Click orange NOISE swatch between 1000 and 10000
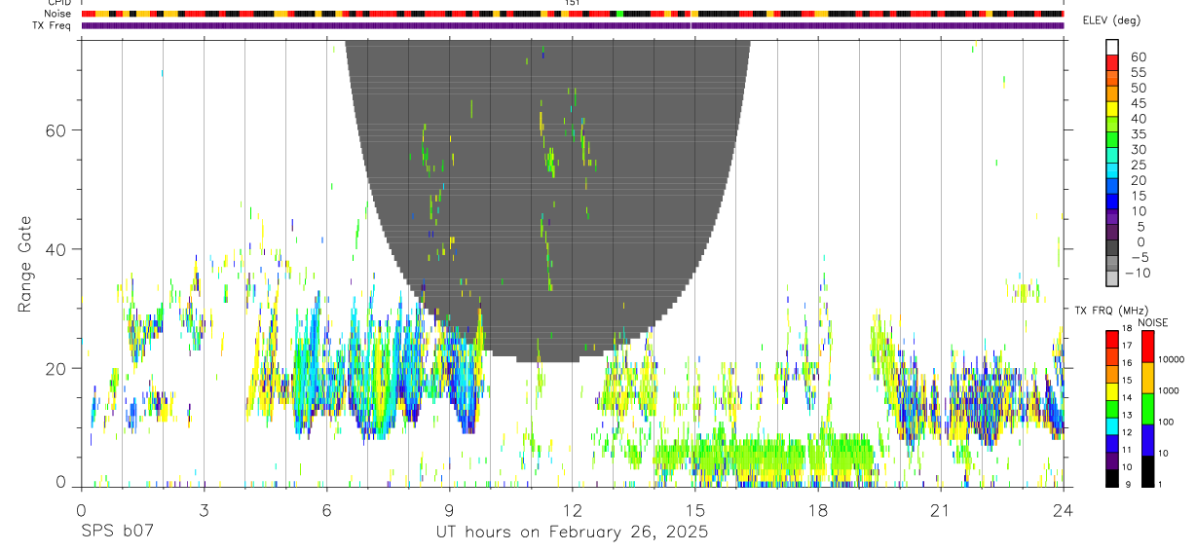 (x=1148, y=377)
